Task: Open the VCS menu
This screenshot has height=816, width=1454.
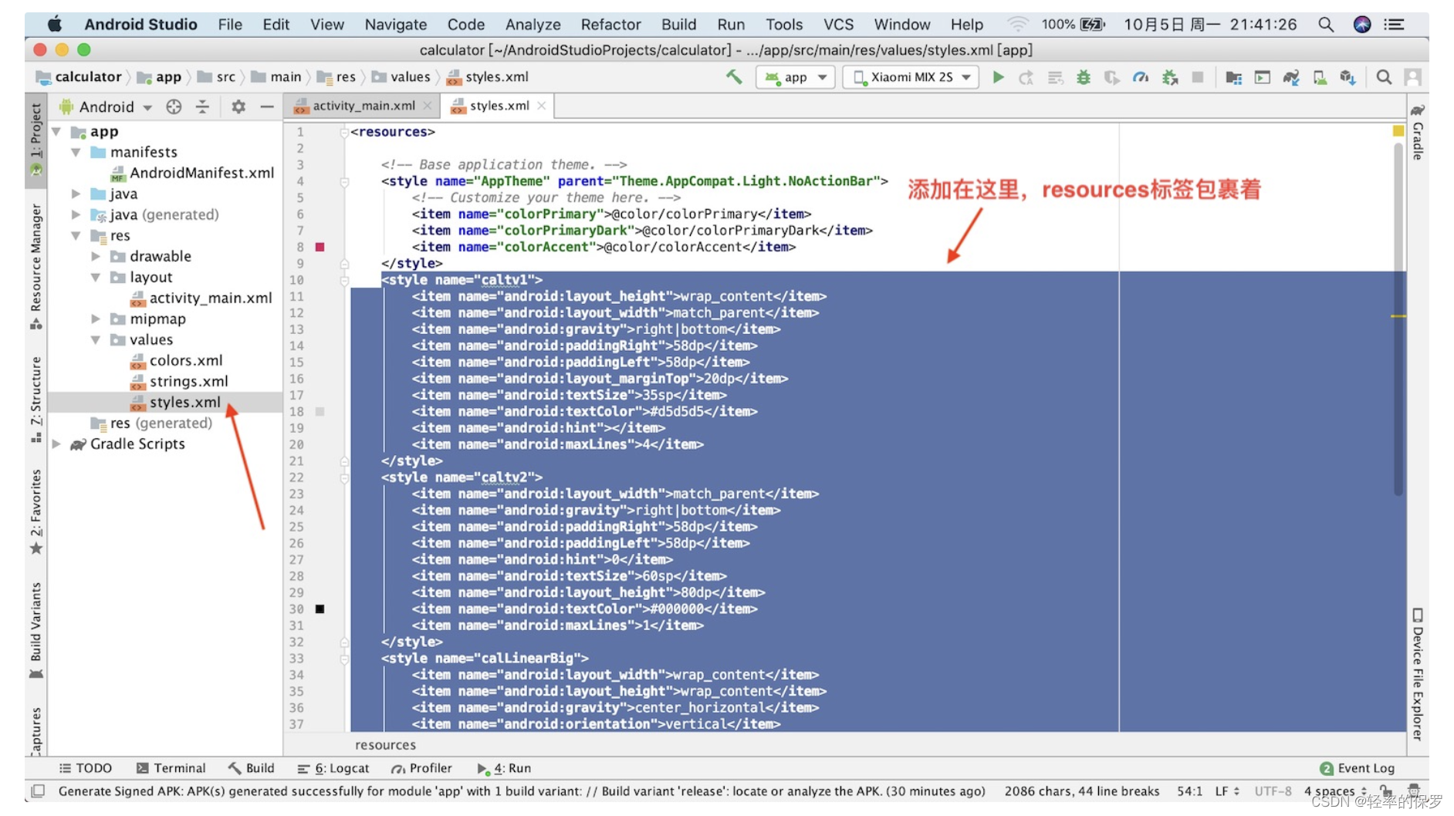Action: pos(838,25)
